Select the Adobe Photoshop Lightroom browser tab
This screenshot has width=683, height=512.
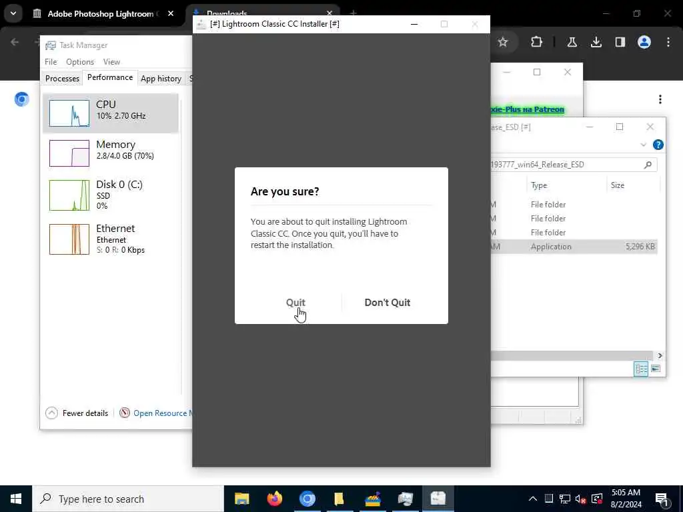click(x=101, y=14)
